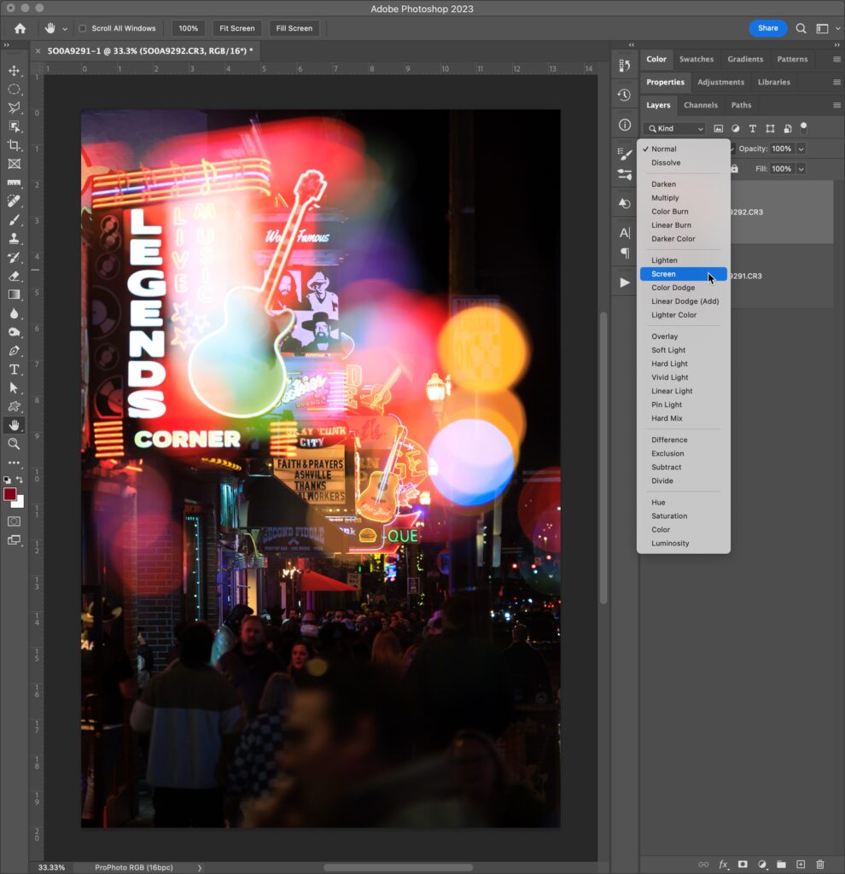Select the Brush tool
The height and width of the screenshot is (874, 845).
(14, 220)
